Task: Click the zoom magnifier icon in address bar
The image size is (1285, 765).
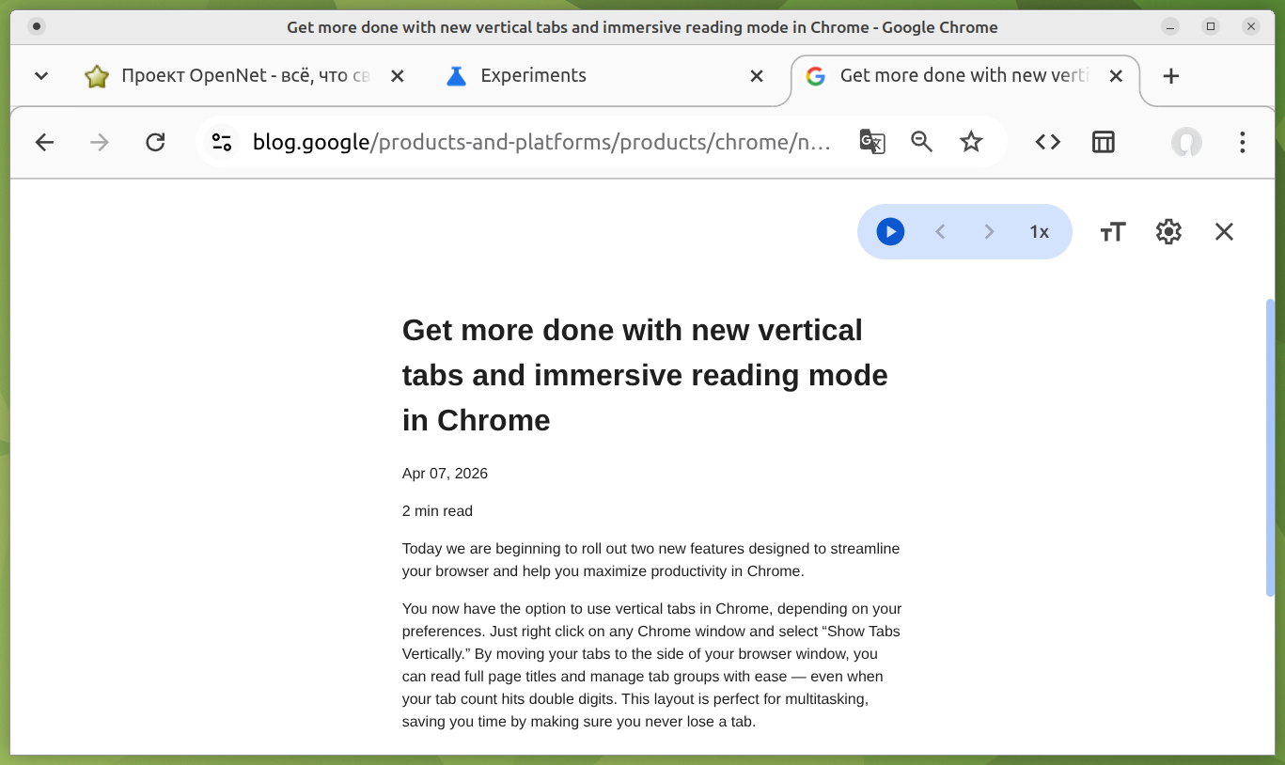Action: pos(921,142)
